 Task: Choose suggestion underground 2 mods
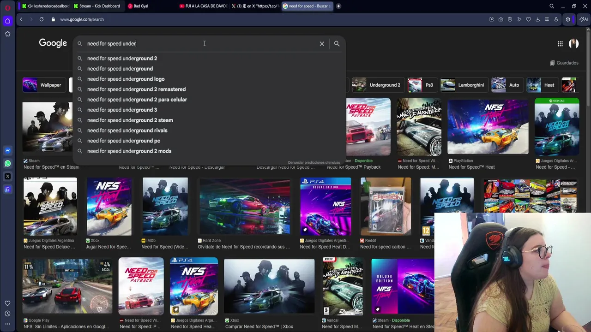point(209,151)
